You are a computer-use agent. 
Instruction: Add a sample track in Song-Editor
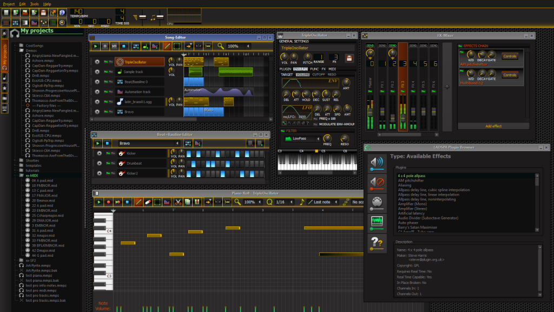[145, 46]
